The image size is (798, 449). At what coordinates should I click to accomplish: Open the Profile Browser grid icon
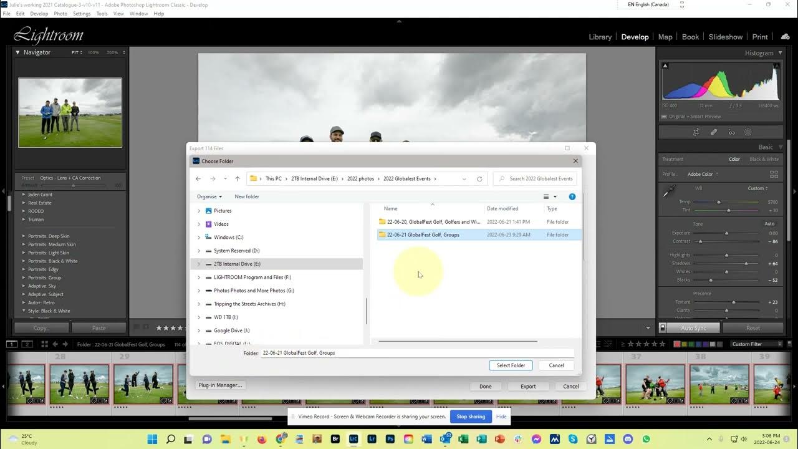click(774, 174)
